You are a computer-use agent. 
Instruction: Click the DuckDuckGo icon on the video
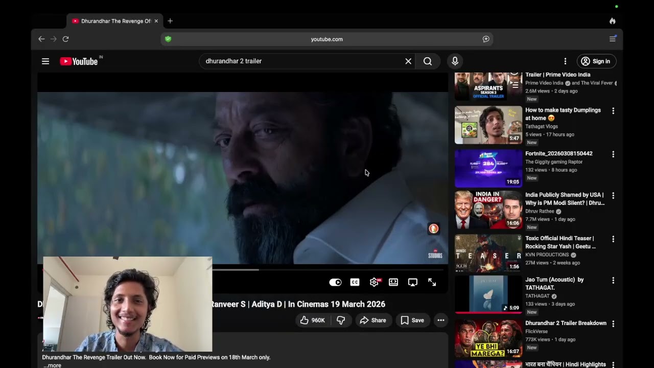click(x=433, y=228)
